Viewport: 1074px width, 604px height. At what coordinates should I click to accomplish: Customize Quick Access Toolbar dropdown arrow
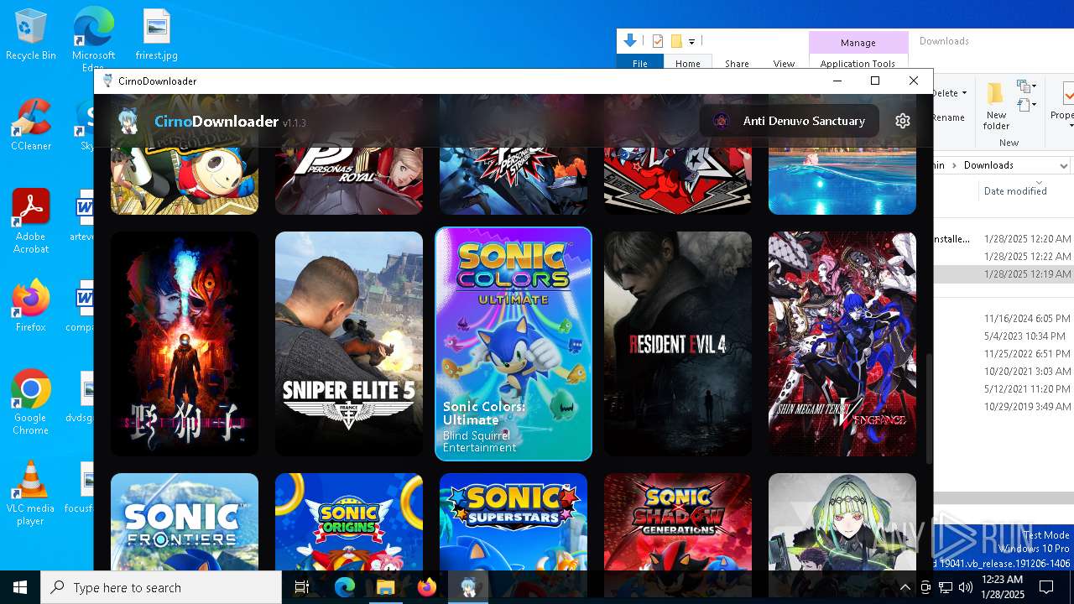pos(692,41)
